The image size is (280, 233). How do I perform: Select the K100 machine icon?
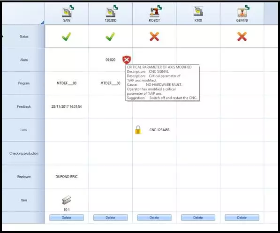(x=198, y=11)
